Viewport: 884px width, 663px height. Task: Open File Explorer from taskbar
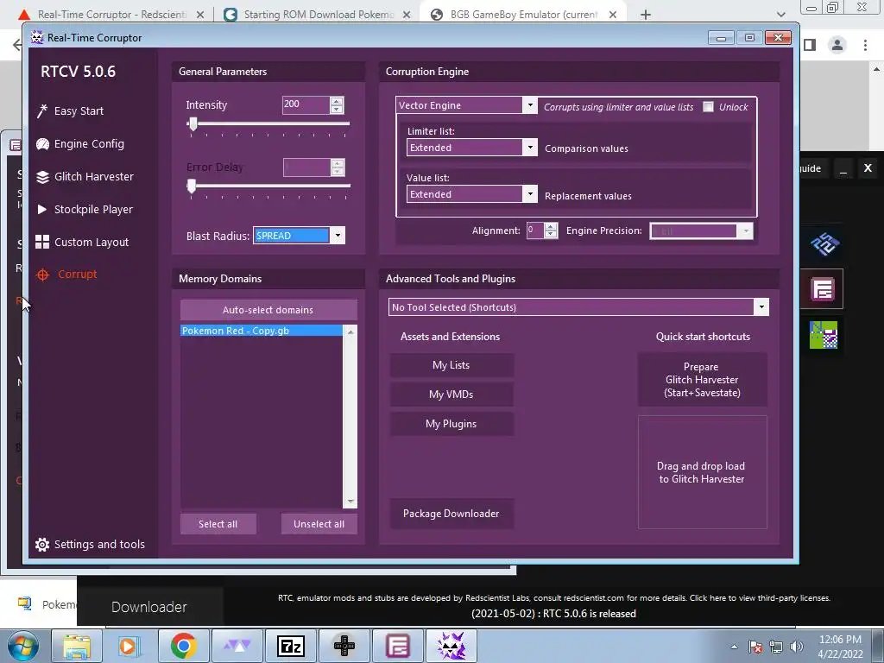[77, 646]
